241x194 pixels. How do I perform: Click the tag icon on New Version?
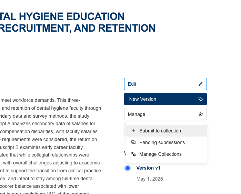[x=200, y=99]
